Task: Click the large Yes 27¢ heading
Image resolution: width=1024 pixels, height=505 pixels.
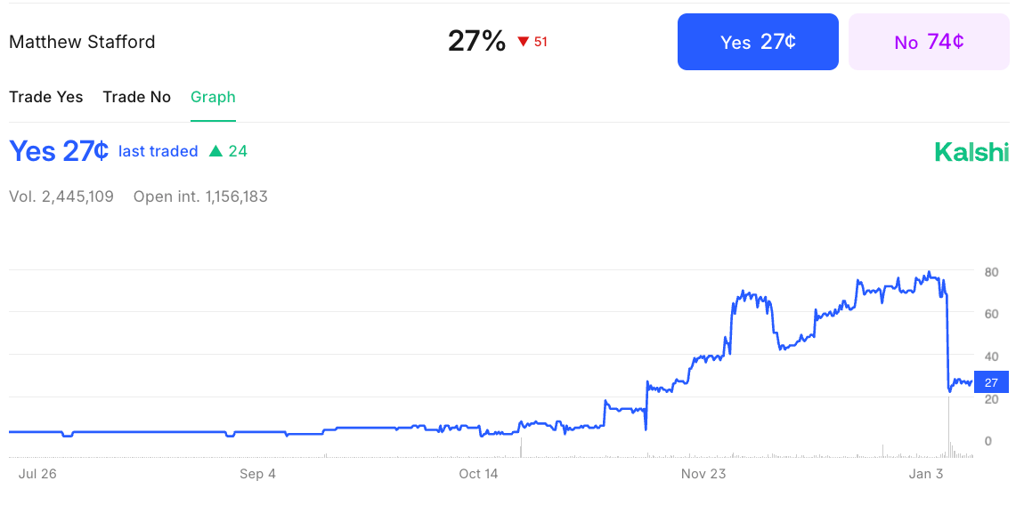Action: [59, 152]
